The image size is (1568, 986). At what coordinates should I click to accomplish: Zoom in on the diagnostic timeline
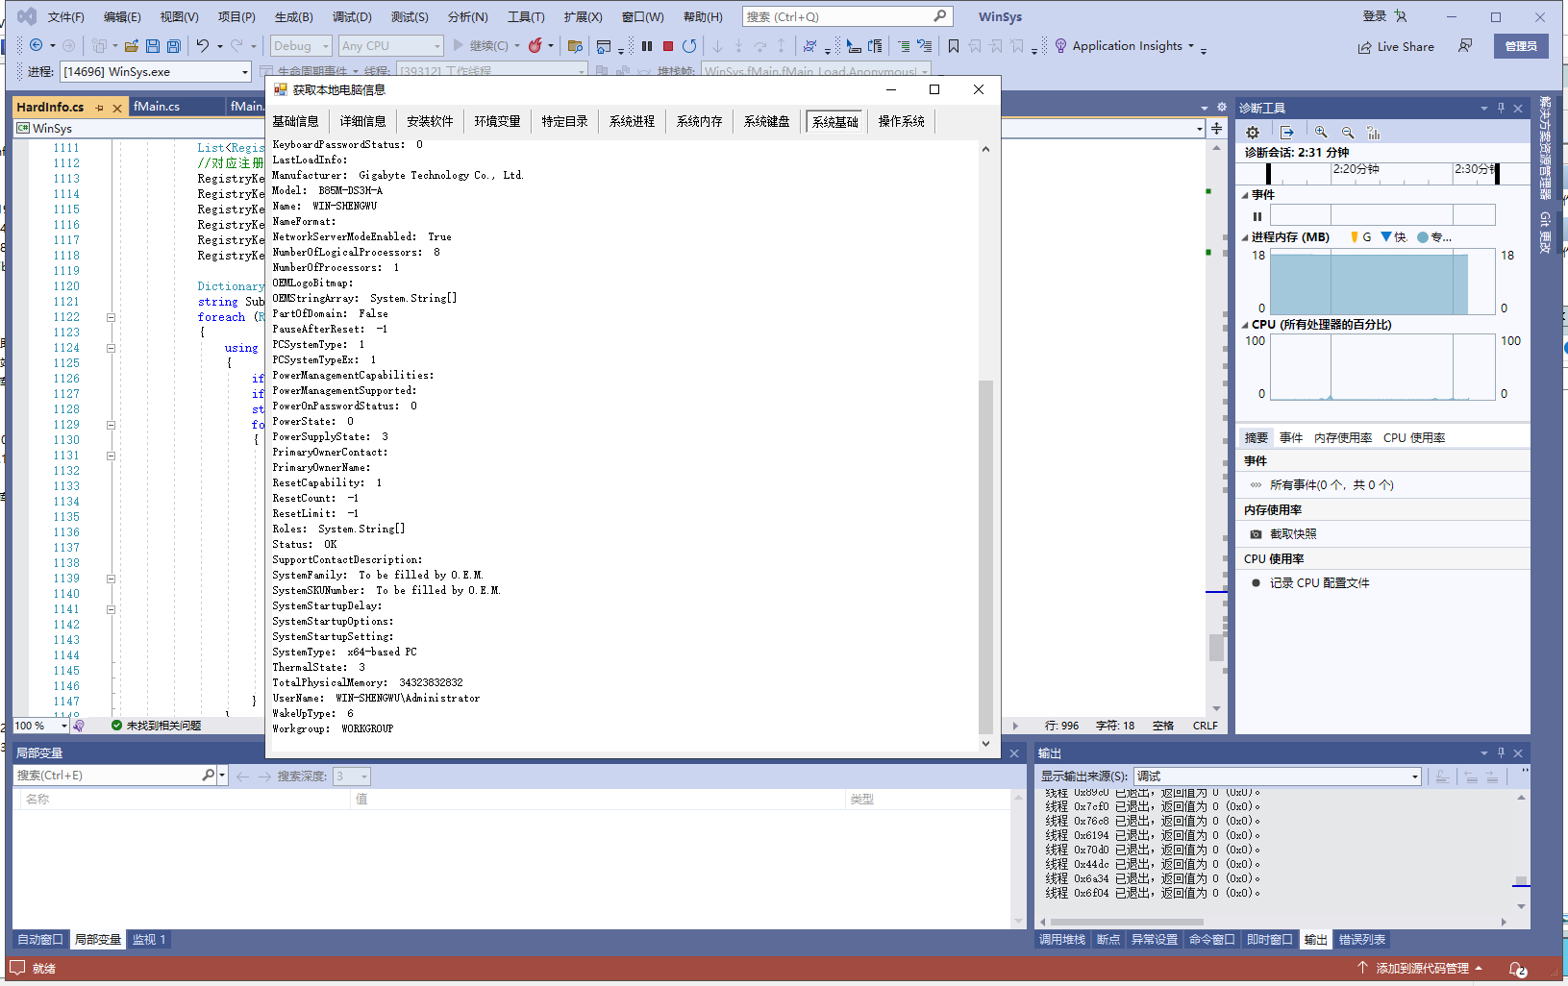(x=1322, y=133)
